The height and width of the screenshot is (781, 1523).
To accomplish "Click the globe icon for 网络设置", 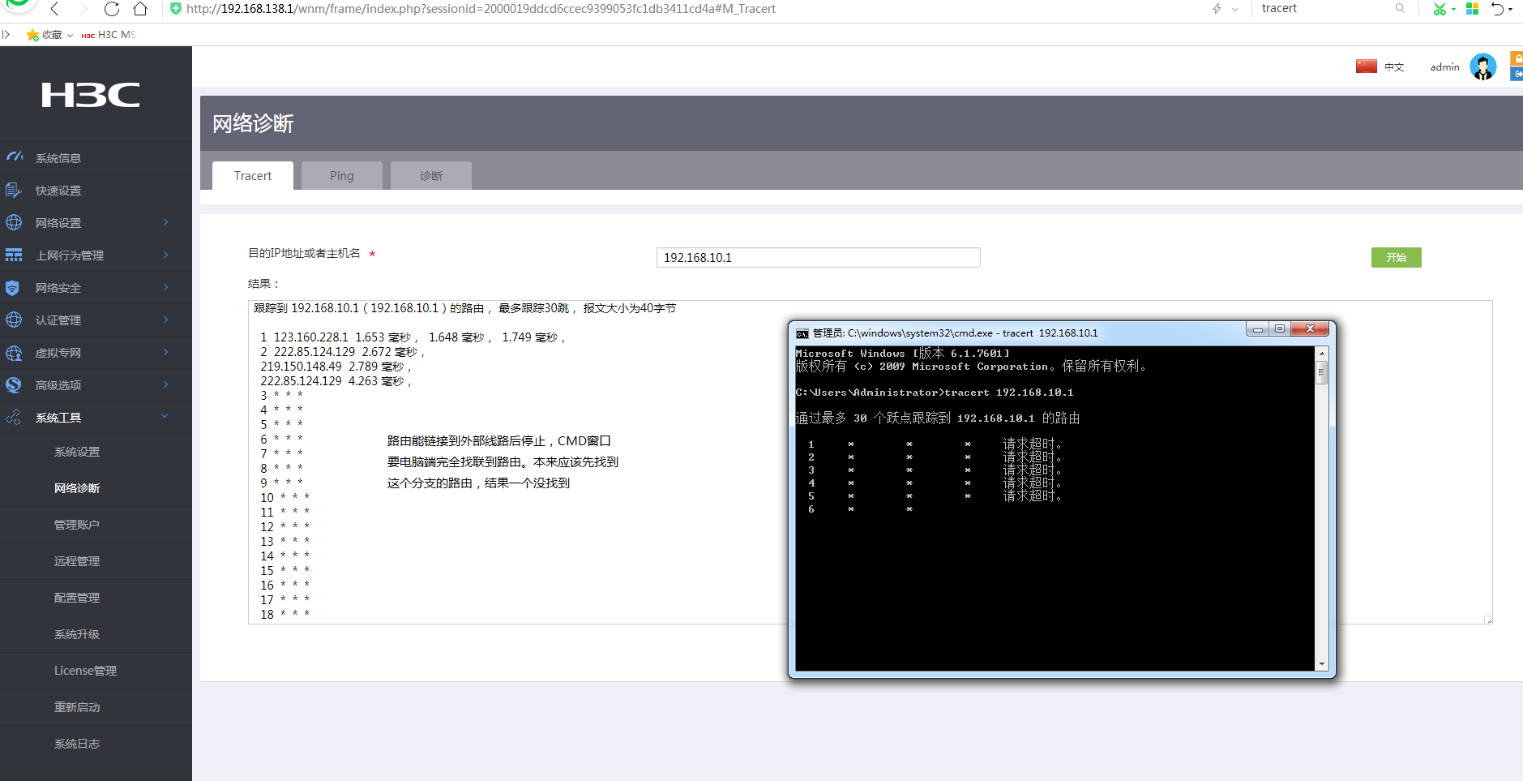I will pos(14,222).
